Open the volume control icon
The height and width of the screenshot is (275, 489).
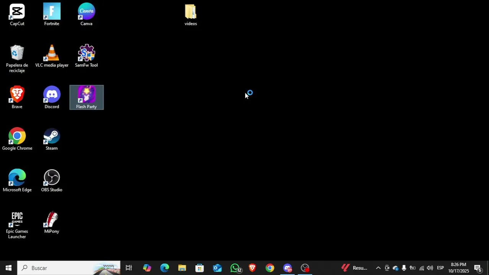coord(430,268)
